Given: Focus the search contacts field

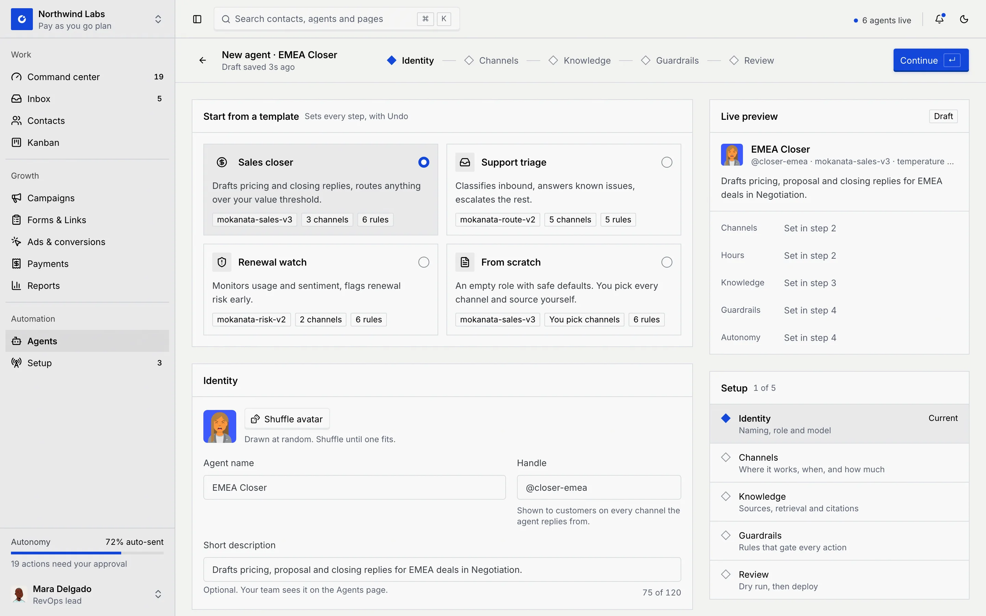Looking at the screenshot, I should pyautogui.click(x=337, y=19).
